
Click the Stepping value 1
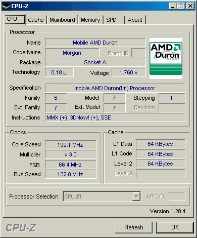pos(172,98)
